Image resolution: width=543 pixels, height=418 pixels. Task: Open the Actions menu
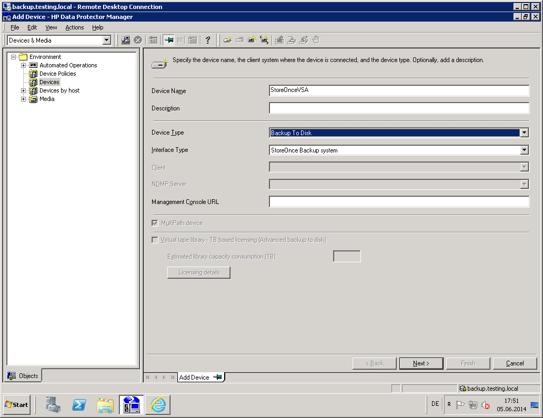pos(75,27)
